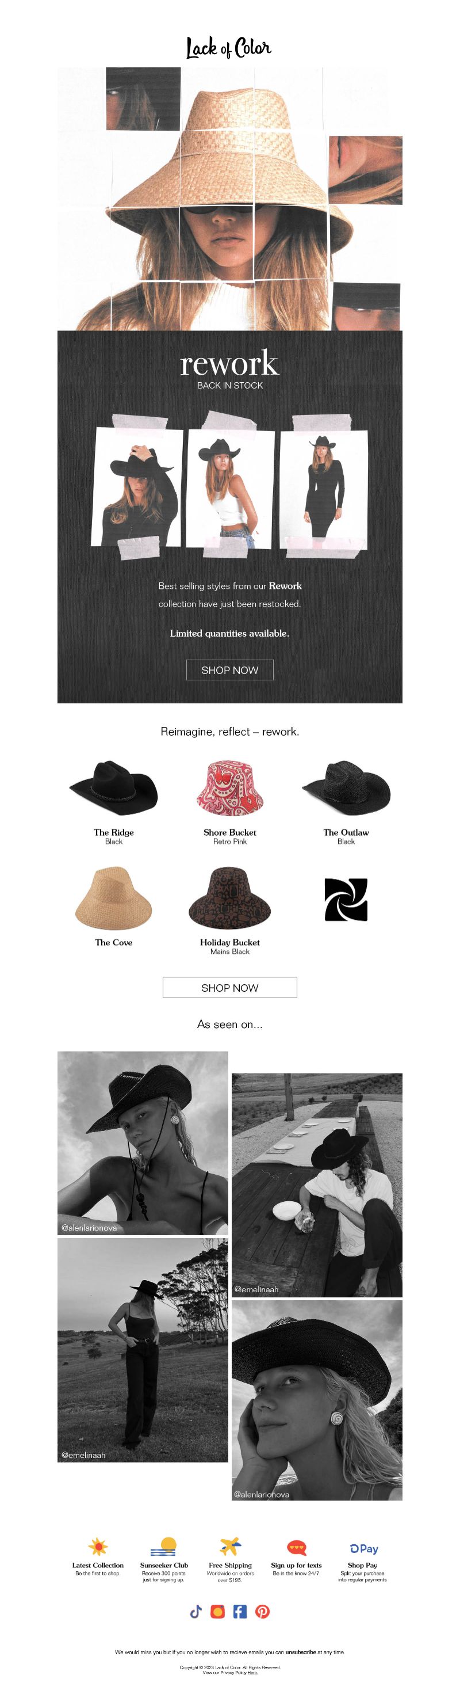This screenshot has height=1702, width=460.
Task: Click the Lack of Color header logo
Action: pyautogui.click(x=228, y=48)
